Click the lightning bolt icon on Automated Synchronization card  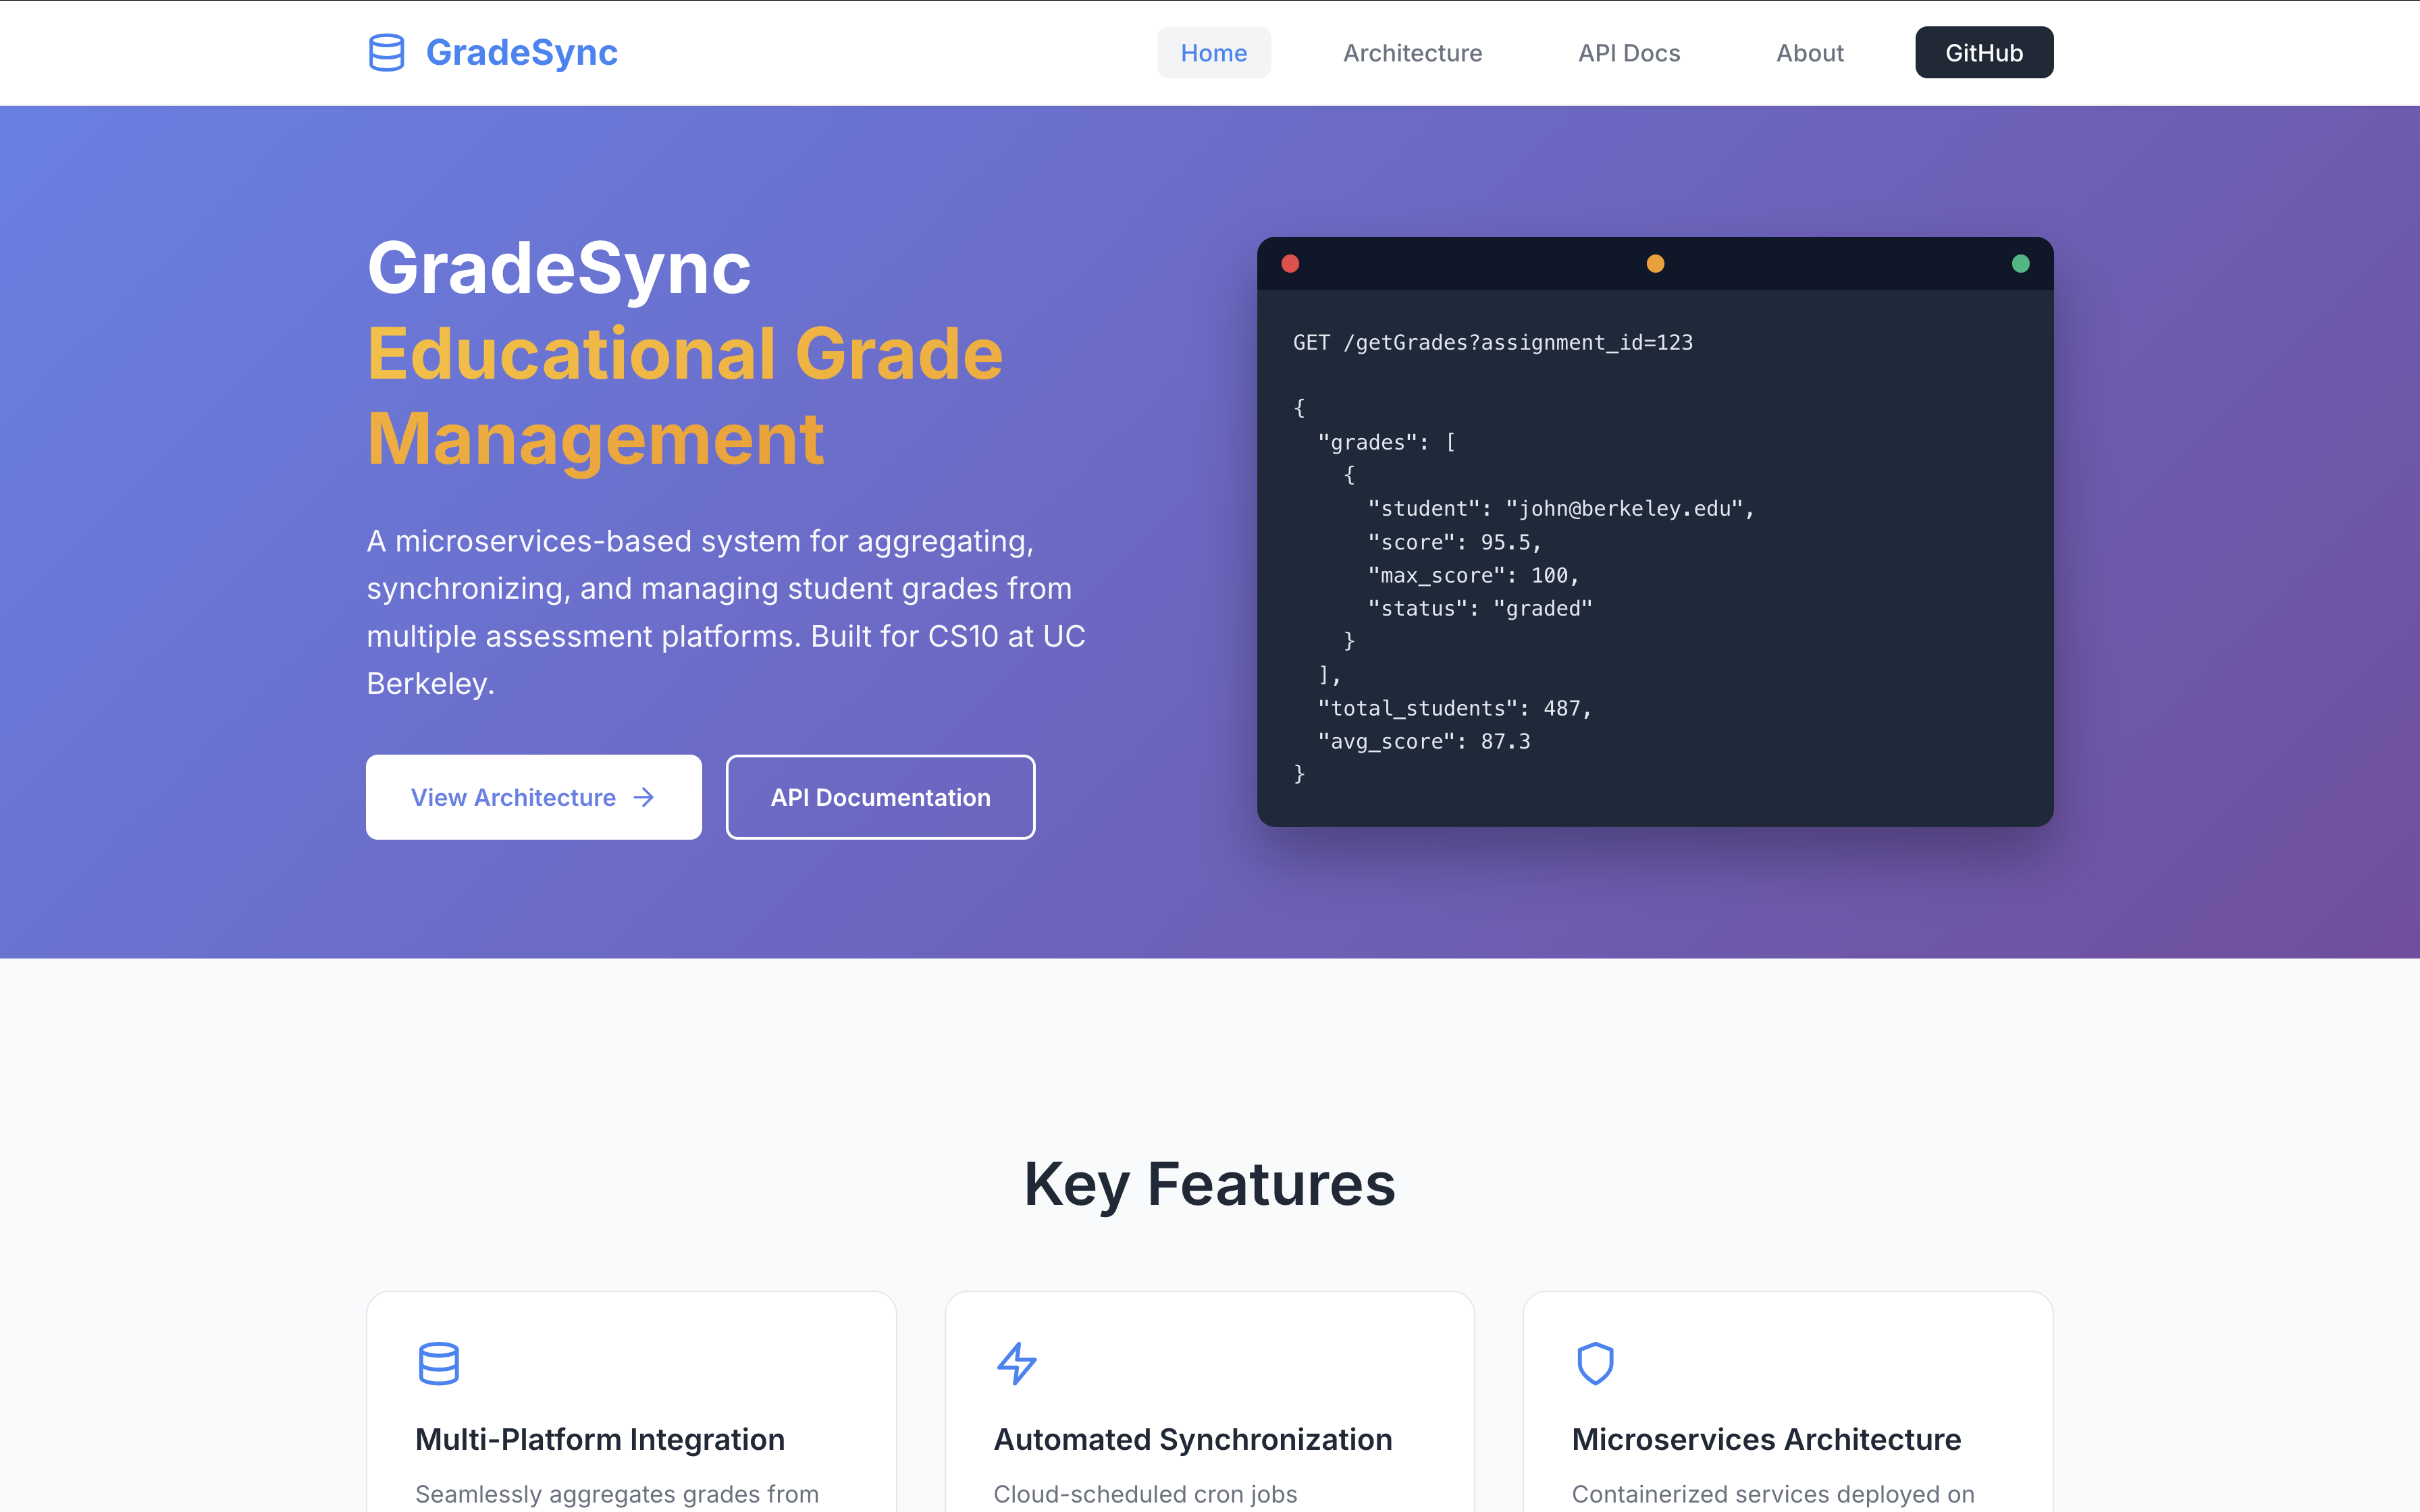pyautogui.click(x=1017, y=1363)
